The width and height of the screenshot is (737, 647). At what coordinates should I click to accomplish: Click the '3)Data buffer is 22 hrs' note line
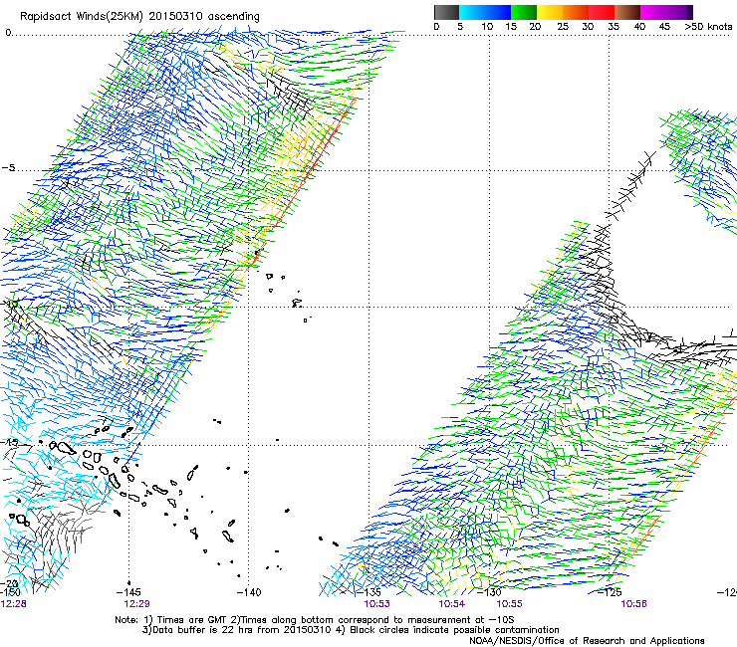pyautogui.click(x=351, y=630)
